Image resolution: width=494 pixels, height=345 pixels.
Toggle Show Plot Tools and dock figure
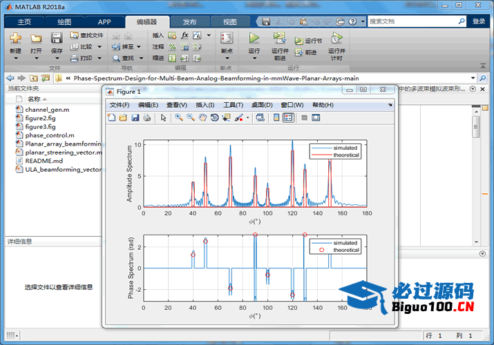click(316, 118)
